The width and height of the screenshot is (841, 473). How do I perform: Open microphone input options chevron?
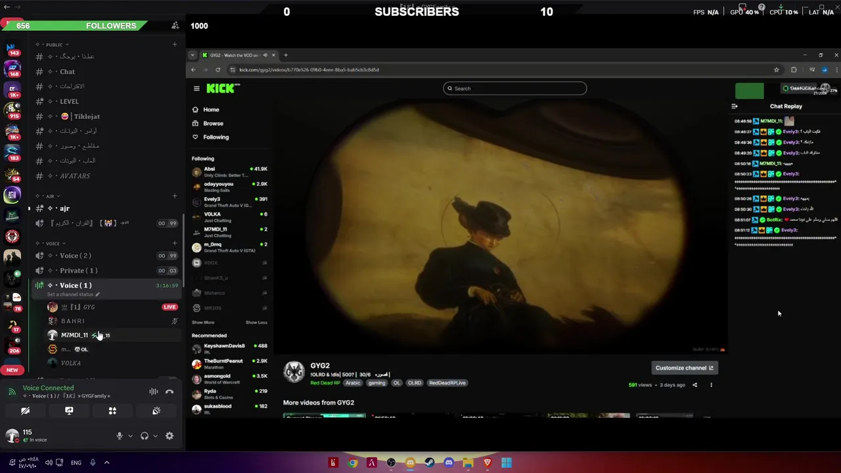pyautogui.click(x=130, y=436)
